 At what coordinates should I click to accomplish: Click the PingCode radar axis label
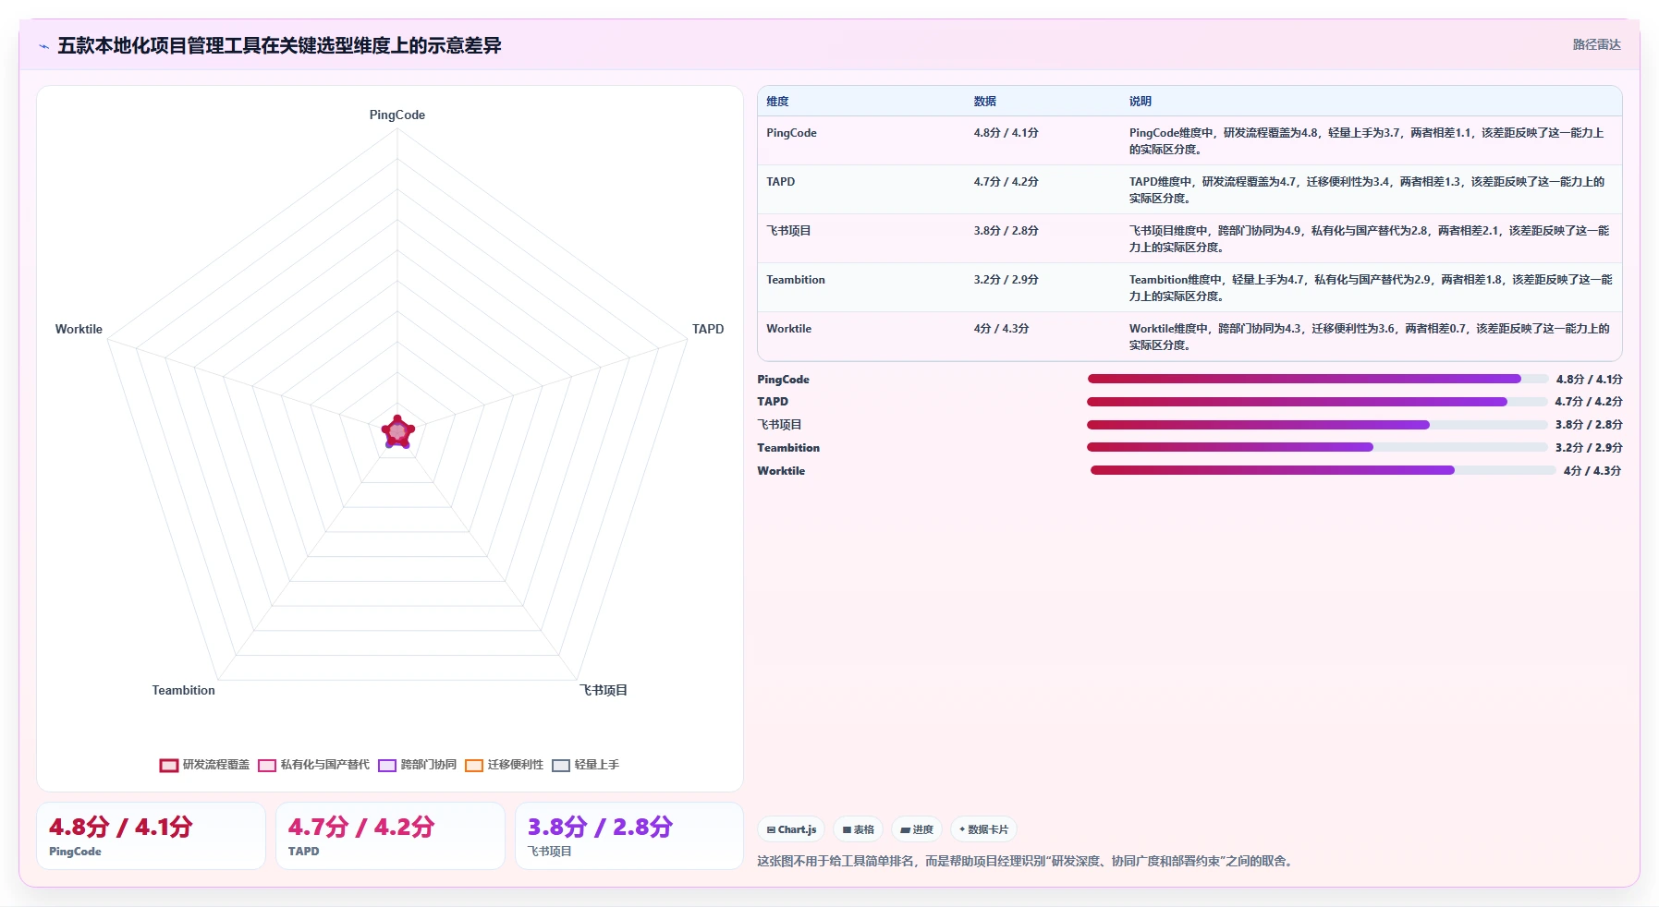pyautogui.click(x=397, y=115)
